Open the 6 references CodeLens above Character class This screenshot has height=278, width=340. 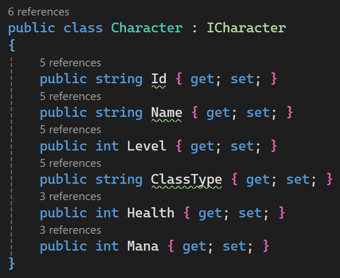point(38,12)
